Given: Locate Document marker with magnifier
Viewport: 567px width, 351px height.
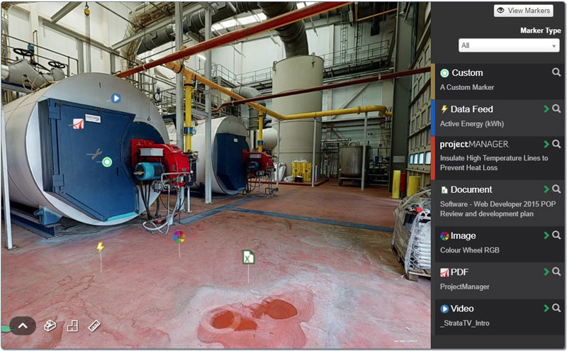Looking at the screenshot, I should coord(556,189).
